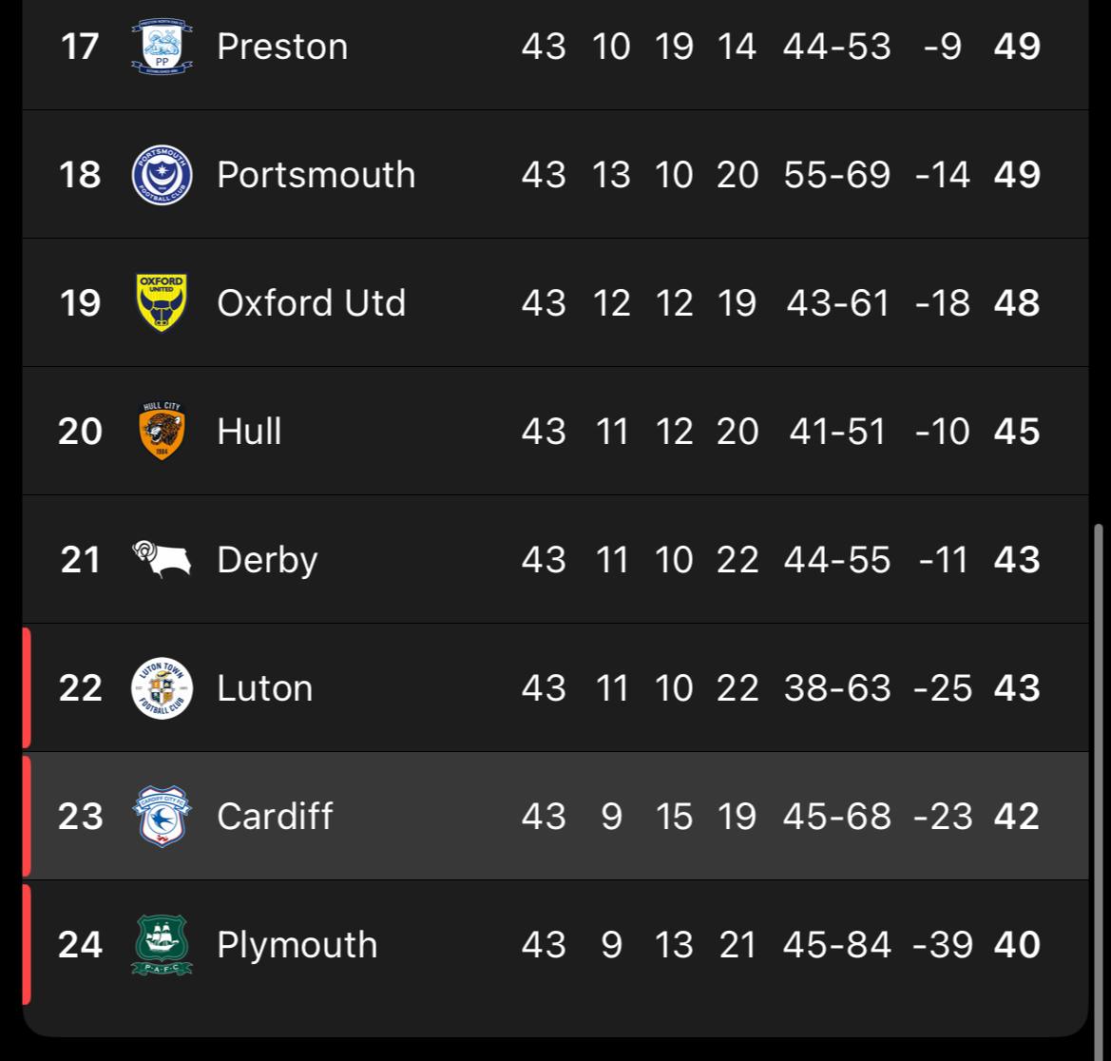Tap the Plymouth Argyle ship crest
The width and height of the screenshot is (1111, 1061).
point(162,945)
